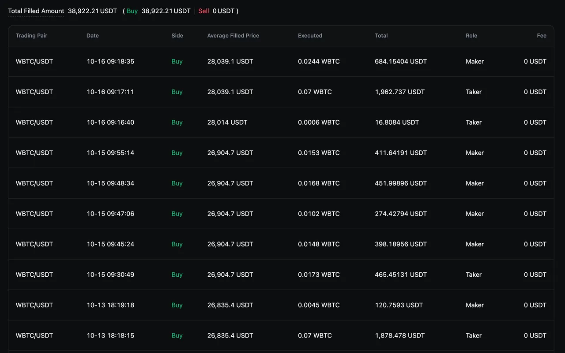Click the Total Filled Amount dashed label
565x353 pixels.
pos(36,11)
